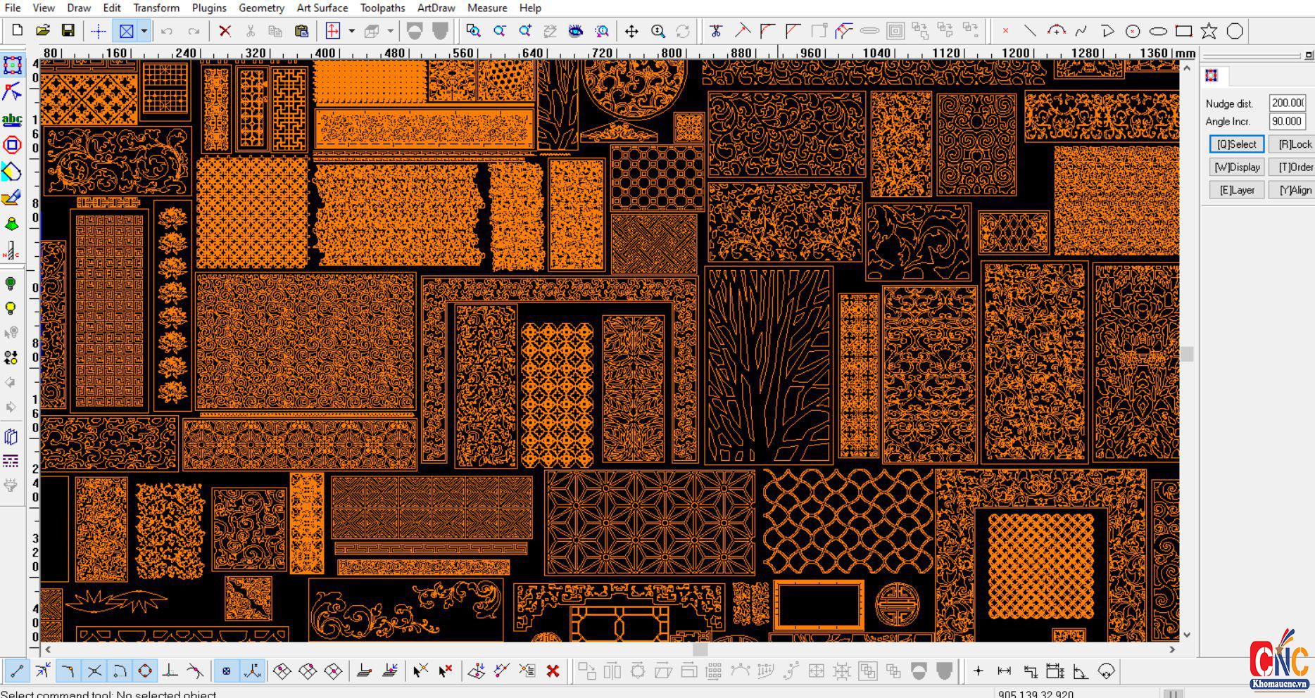Choose the ellipse drawing tool
Image resolution: width=1315 pixels, height=698 pixels.
(x=1158, y=31)
